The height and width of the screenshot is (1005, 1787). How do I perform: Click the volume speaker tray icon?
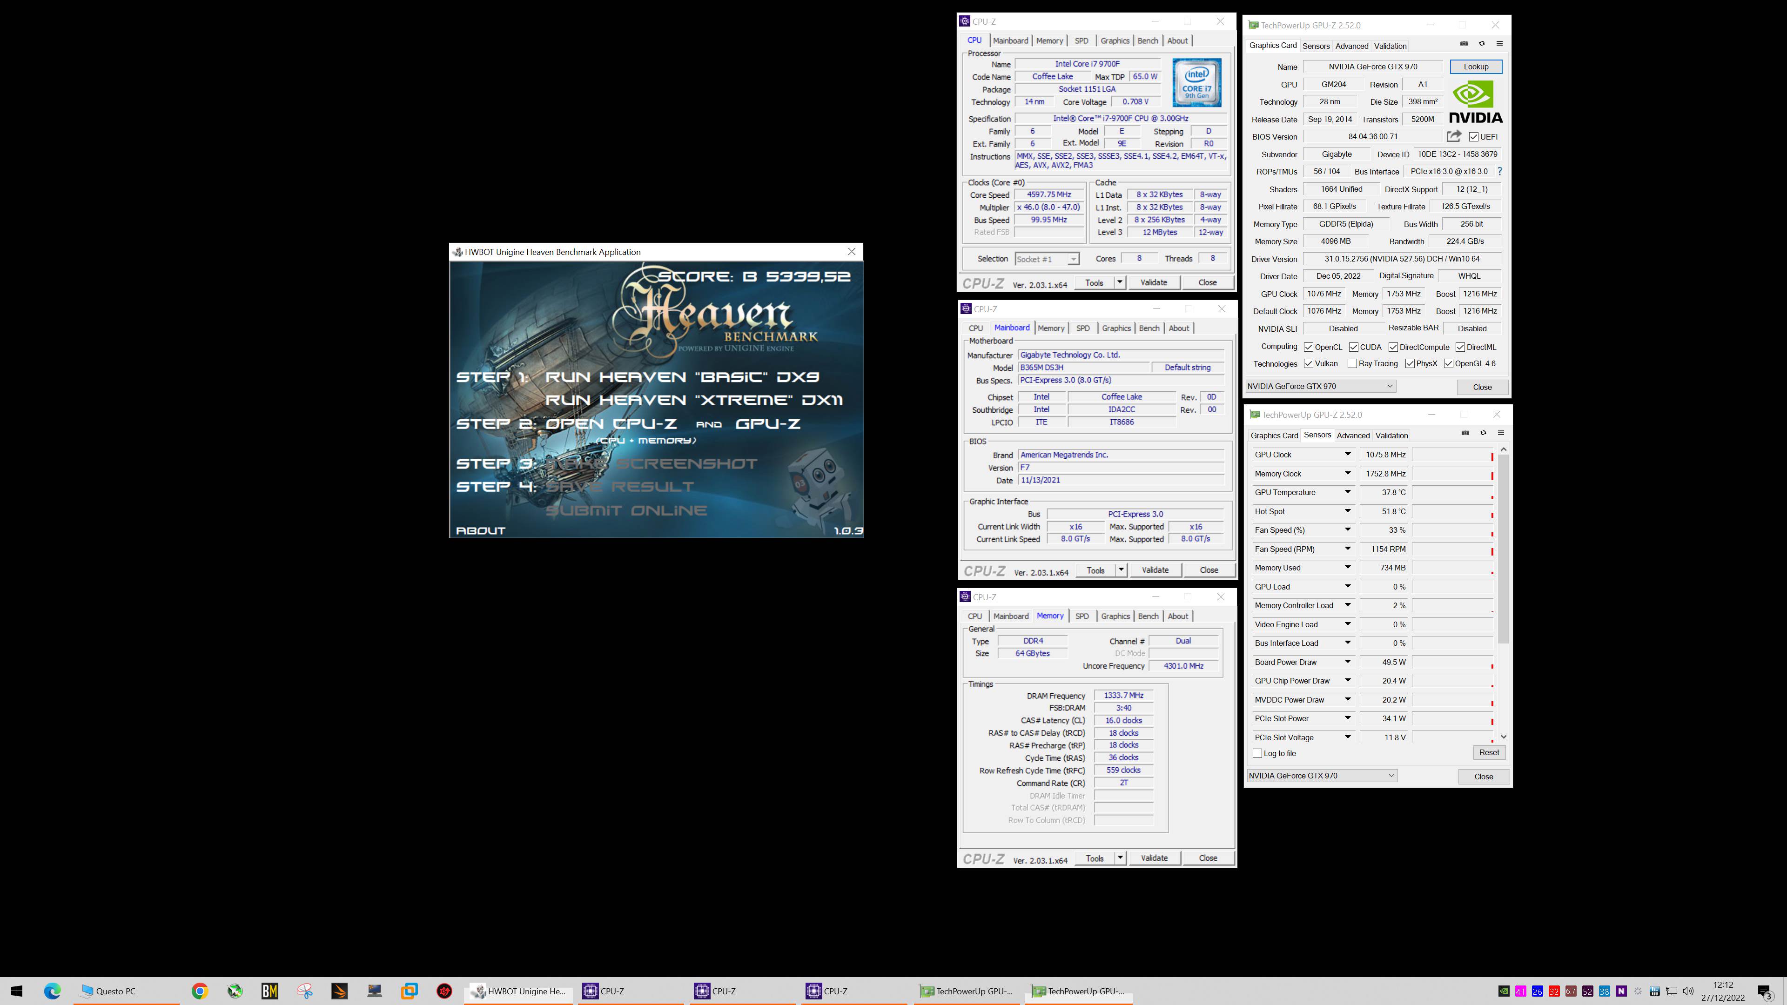pyautogui.click(x=1688, y=991)
